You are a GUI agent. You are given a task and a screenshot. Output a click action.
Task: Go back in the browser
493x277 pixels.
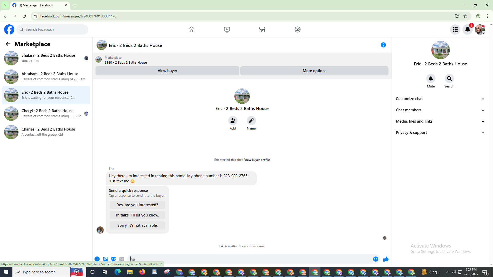tap(6, 16)
